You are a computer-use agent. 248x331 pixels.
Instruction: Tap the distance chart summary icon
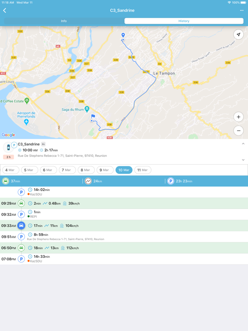88,181
